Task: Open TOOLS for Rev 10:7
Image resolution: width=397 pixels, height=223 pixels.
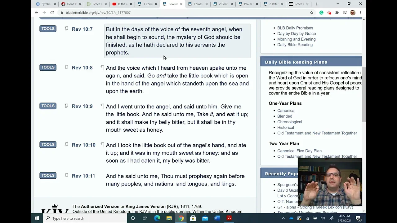Action: coord(48,29)
